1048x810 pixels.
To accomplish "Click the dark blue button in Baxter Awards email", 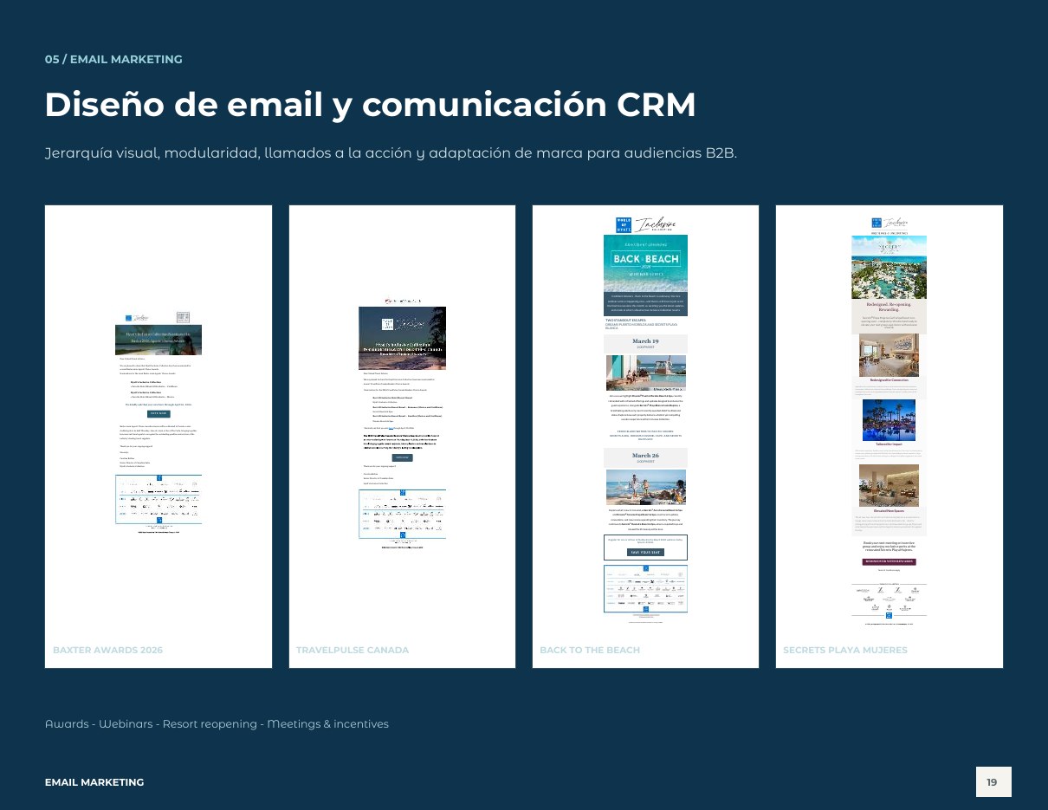I will coord(158,414).
